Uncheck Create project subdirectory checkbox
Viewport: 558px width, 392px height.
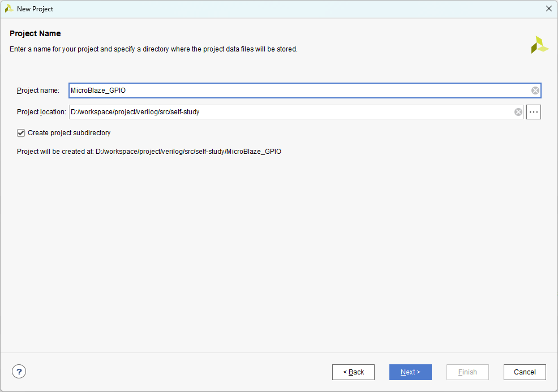22,133
